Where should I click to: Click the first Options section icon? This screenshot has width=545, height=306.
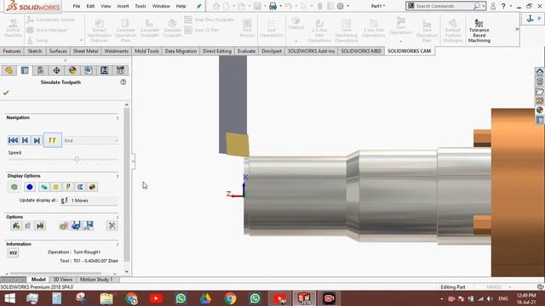16,226
